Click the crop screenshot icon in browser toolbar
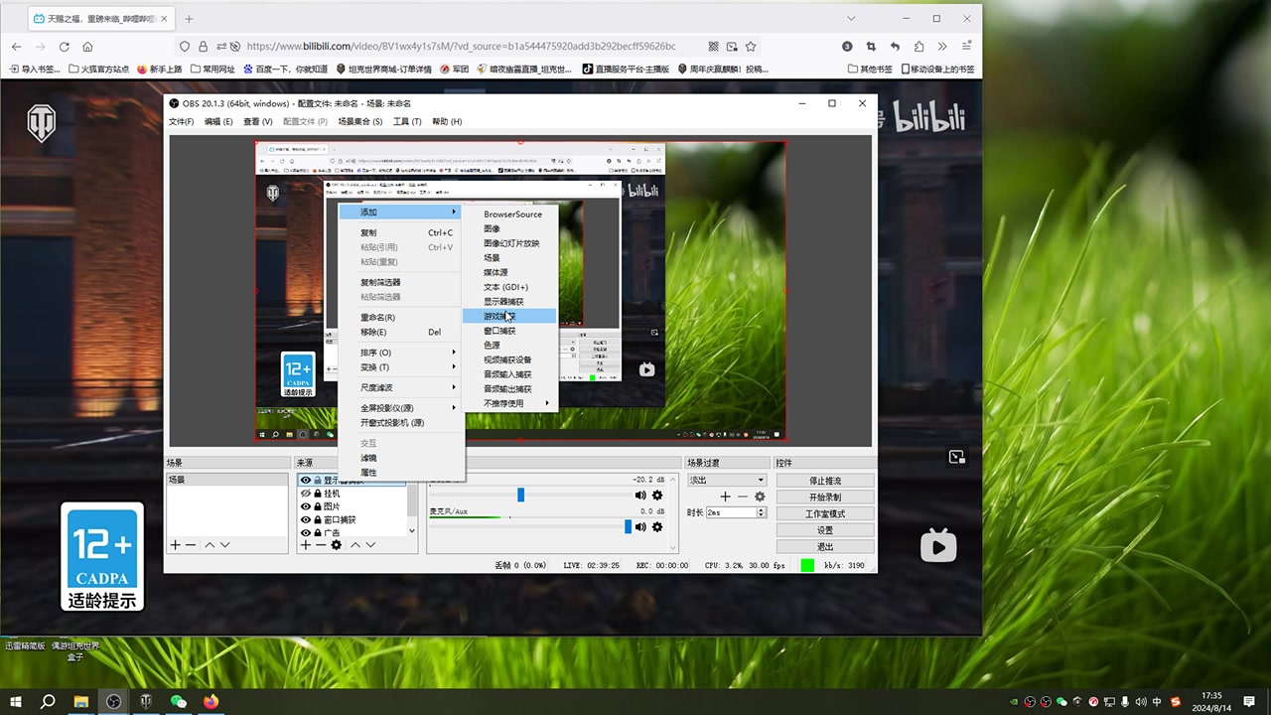This screenshot has width=1271, height=715. tap(871, 47)
